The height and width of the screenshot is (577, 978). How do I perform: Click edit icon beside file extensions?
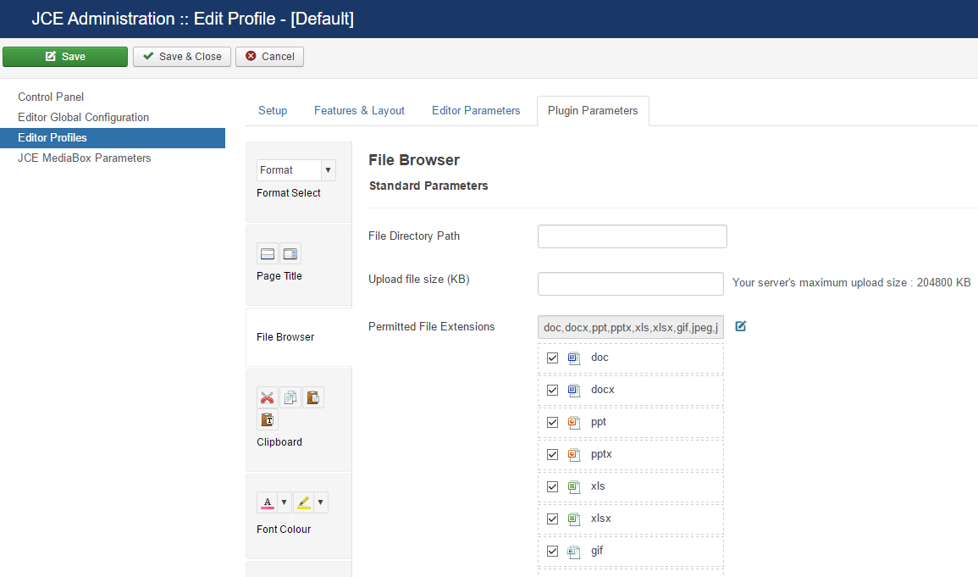click(740, 326)
